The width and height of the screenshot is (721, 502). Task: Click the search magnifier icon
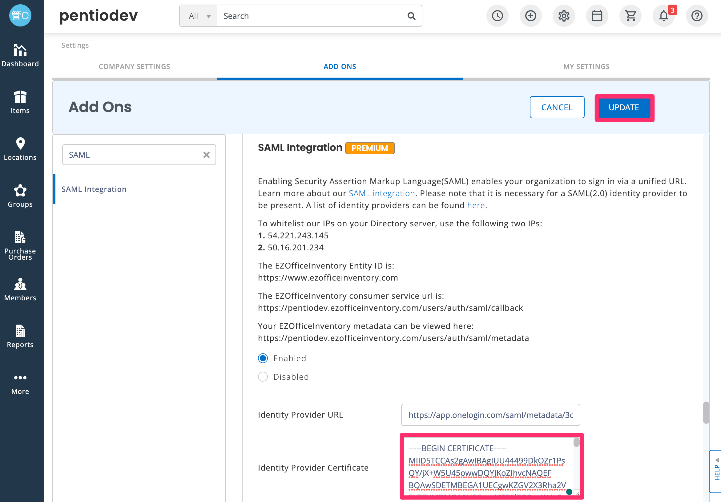(x=411, y=16)
